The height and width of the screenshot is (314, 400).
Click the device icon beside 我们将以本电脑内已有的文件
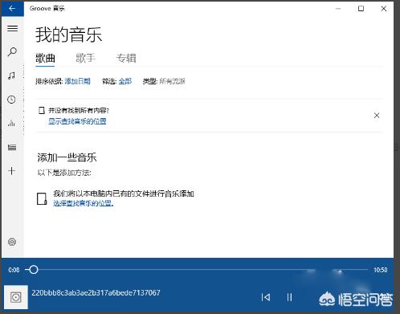42,198
